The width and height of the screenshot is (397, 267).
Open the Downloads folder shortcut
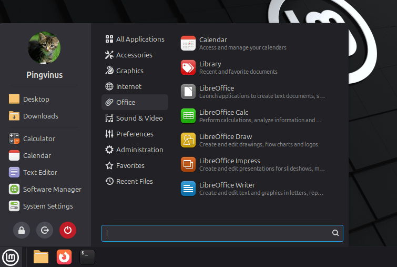40,116
